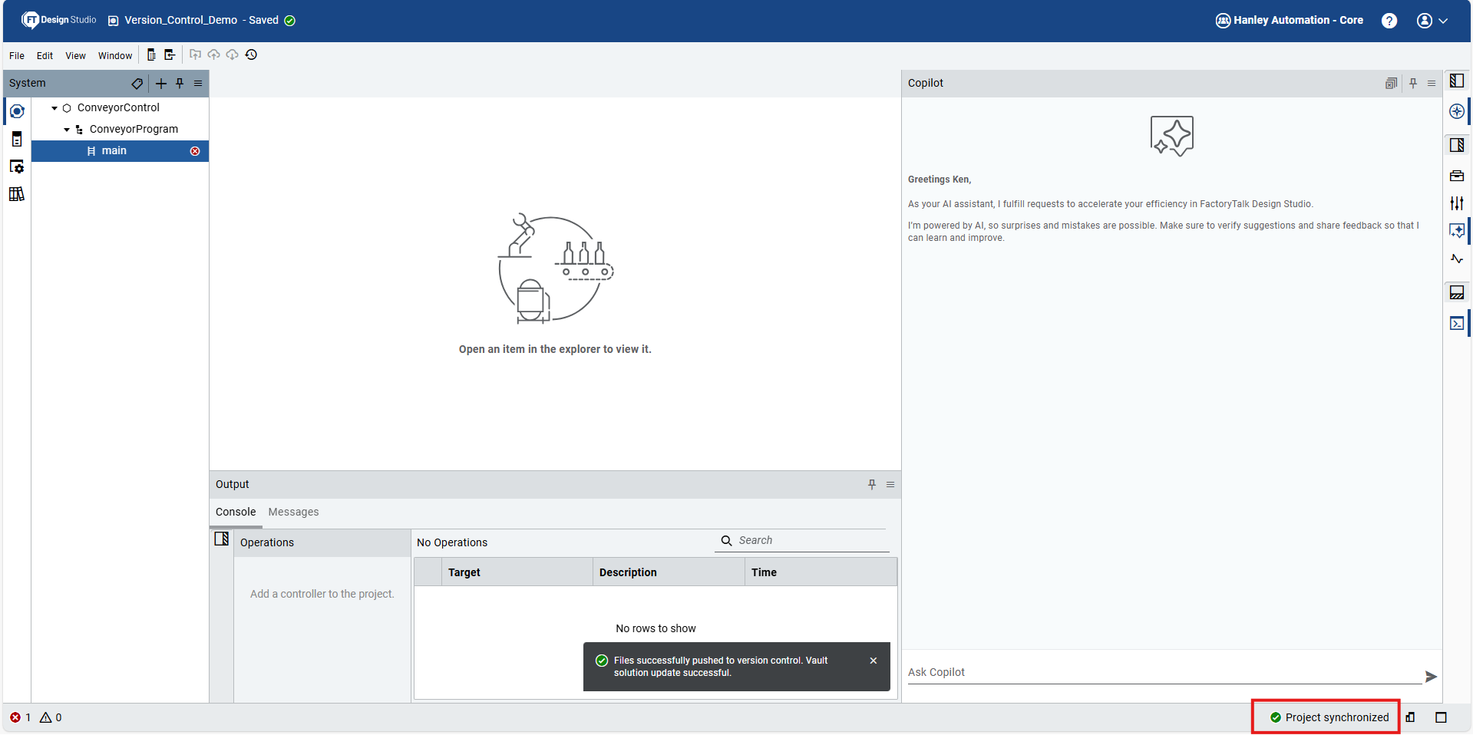Click the small panel layout icon in status bar
Image resolution: width=1473 pixels, height=735 pixels.
(x=1411, y=718)
